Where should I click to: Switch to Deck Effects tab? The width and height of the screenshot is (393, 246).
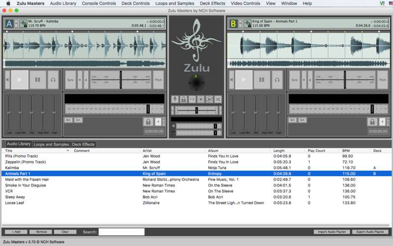(x=83, y=144)
